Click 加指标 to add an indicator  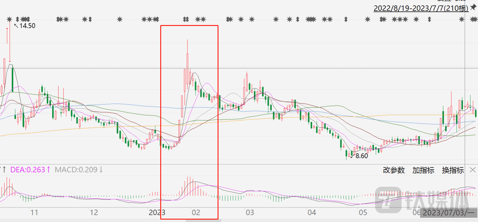click(x=423, y=170)
